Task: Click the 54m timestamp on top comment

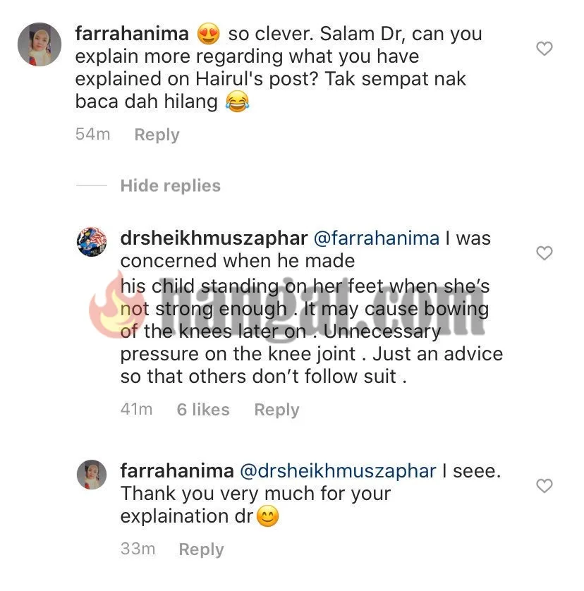Action: click(92, 134)
